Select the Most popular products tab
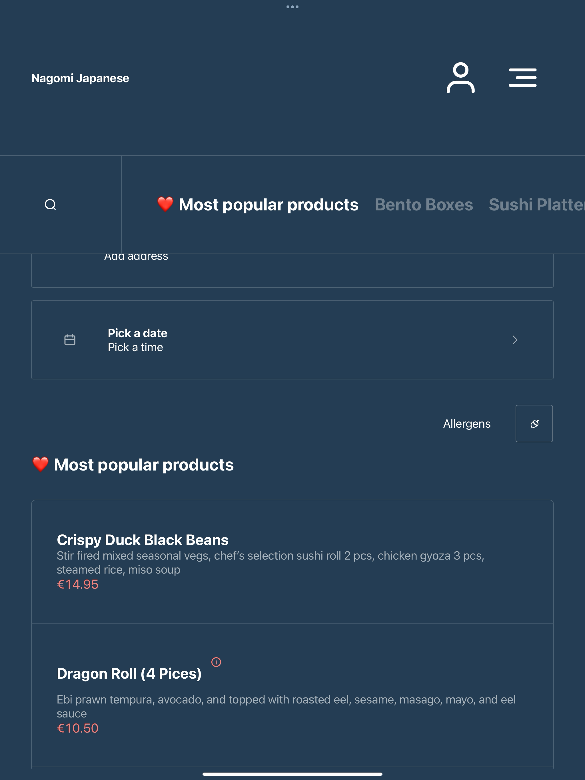The width and height of the screenshot is (585, 780). pos(258,205)
